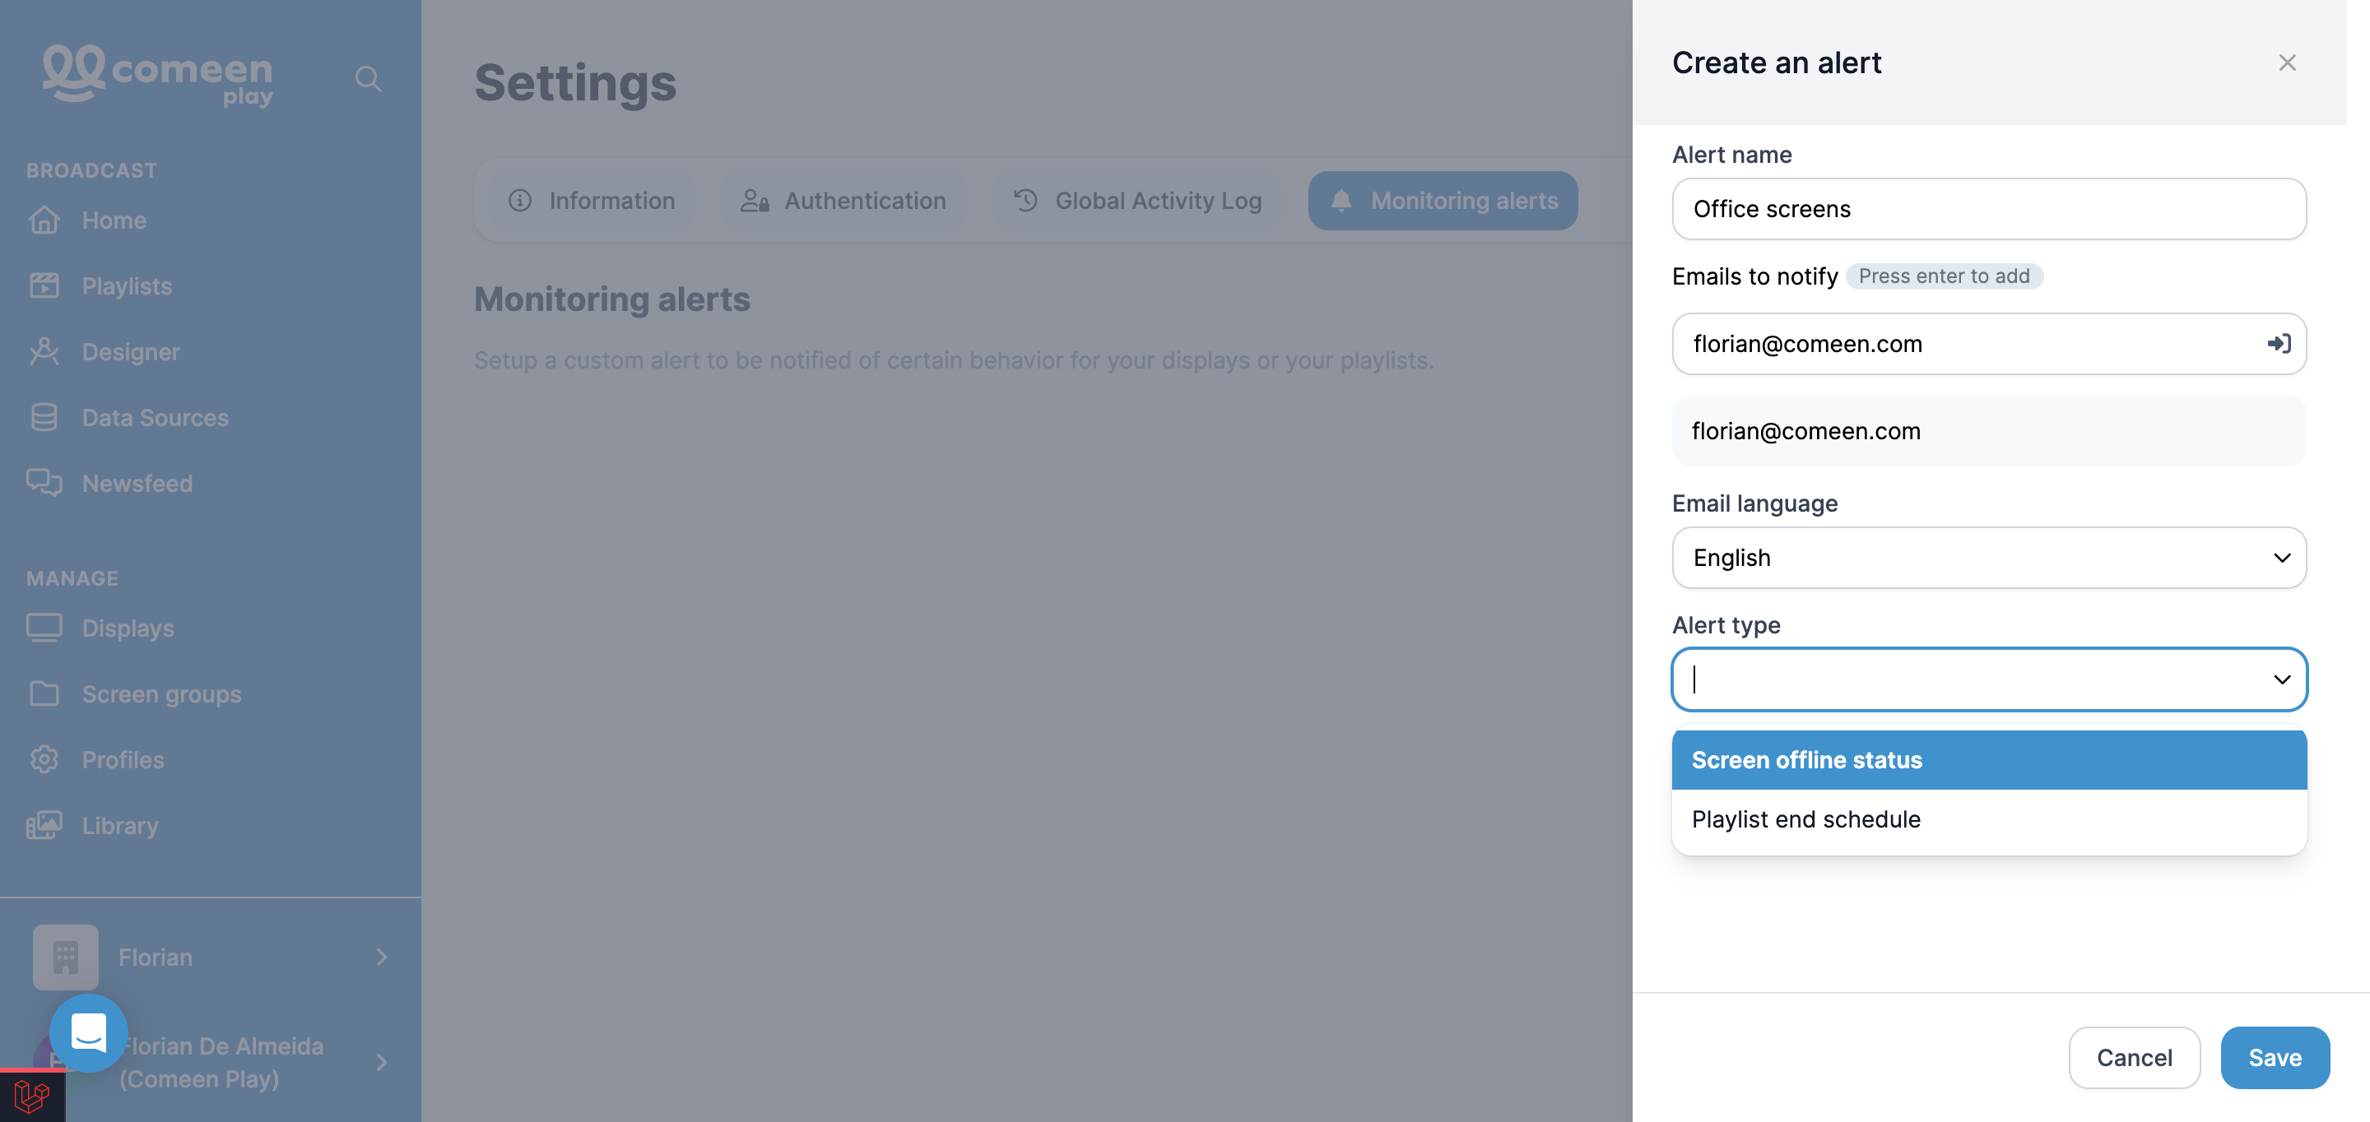Viewport: 2370px width, 1122px height.
Task: Open the sidebar search icon
Action: (x=368, y=79)
